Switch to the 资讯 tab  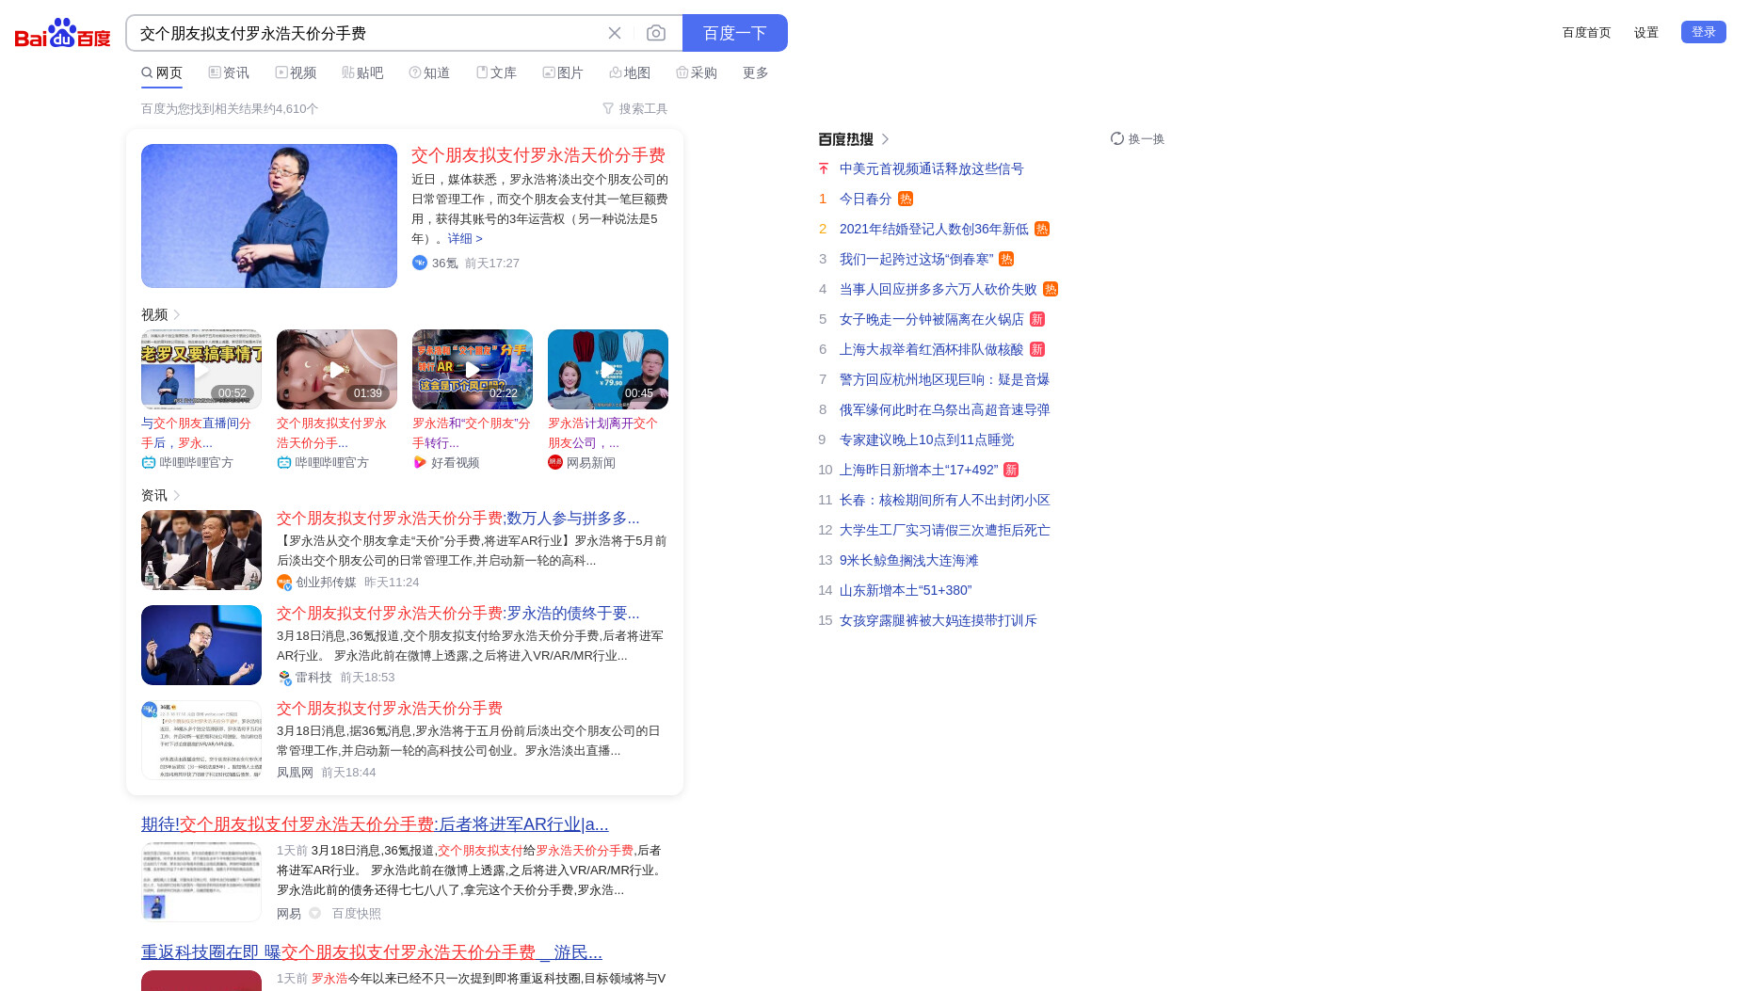pos(229,72)
